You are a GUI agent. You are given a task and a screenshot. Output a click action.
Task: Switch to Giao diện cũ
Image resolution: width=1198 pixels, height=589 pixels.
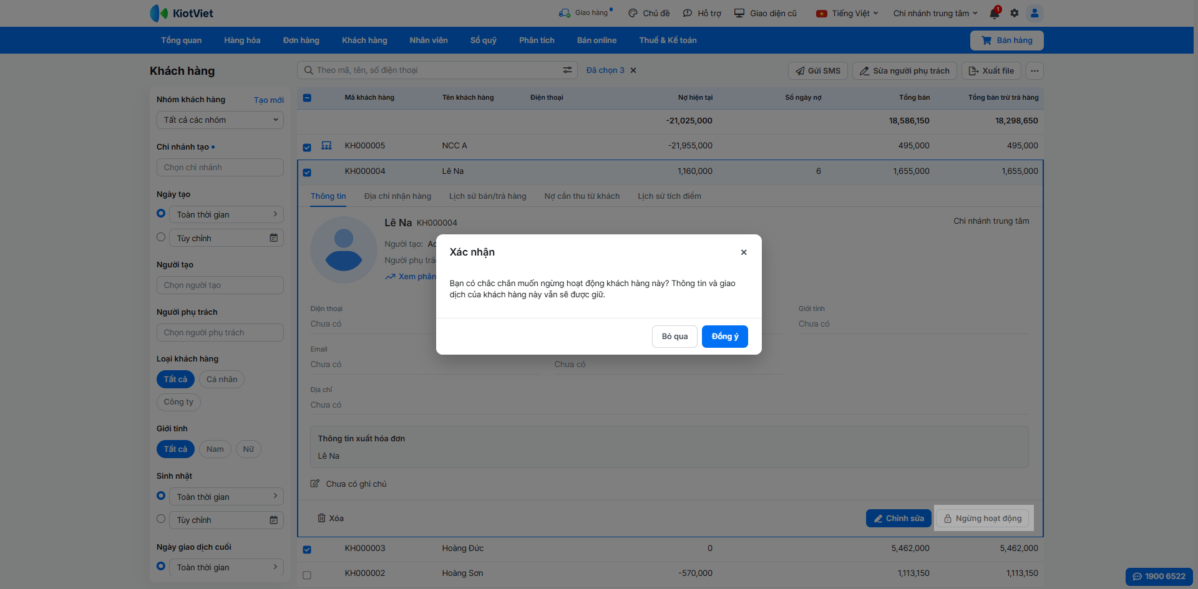(766, 13)
